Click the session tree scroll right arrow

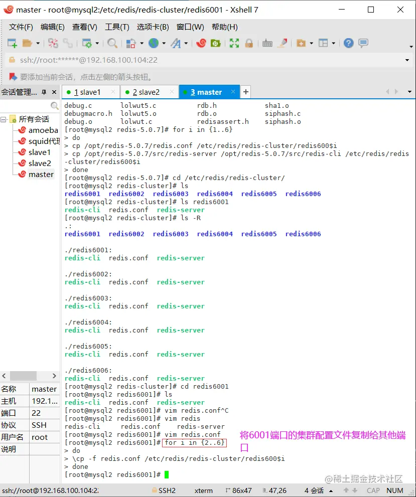coord(54,376)
